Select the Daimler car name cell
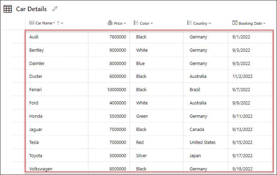This screenshot has height=175, width=277. (x=57, y=63)
